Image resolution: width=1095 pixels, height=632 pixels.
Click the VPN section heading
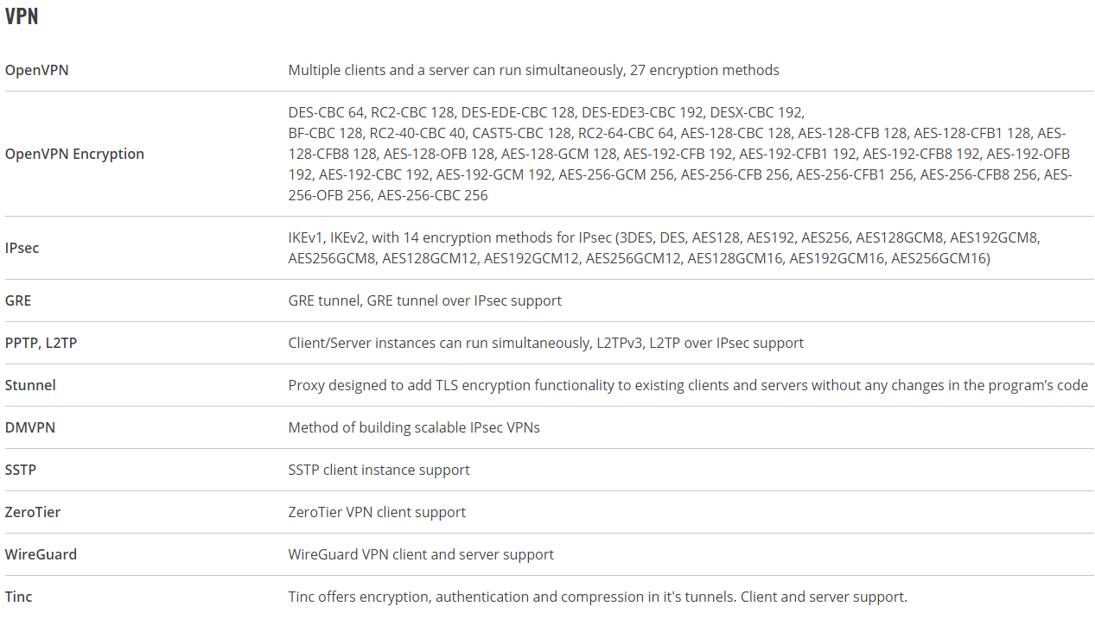22,16
